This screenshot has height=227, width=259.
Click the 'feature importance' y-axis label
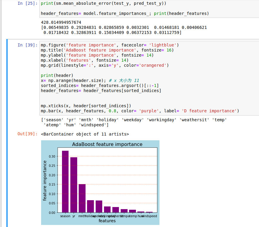coord(45,181)
